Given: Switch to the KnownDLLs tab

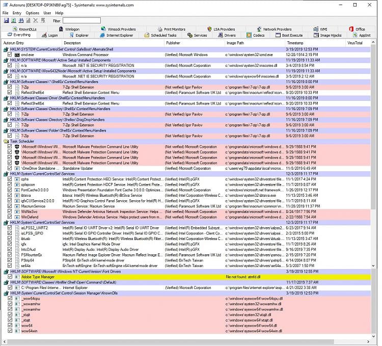Looking at the screenshot, I should click(x=25, y=29).
